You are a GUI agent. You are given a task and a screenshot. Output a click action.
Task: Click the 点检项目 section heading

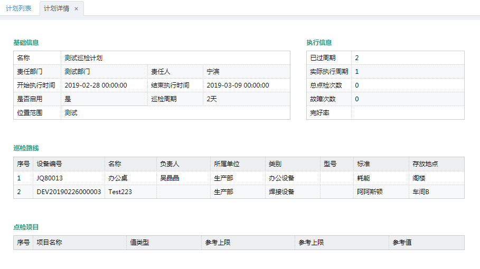point(26,227)
